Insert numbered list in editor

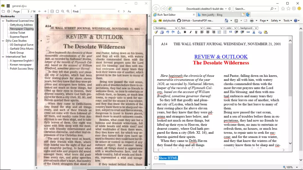[x=219, y=32]
